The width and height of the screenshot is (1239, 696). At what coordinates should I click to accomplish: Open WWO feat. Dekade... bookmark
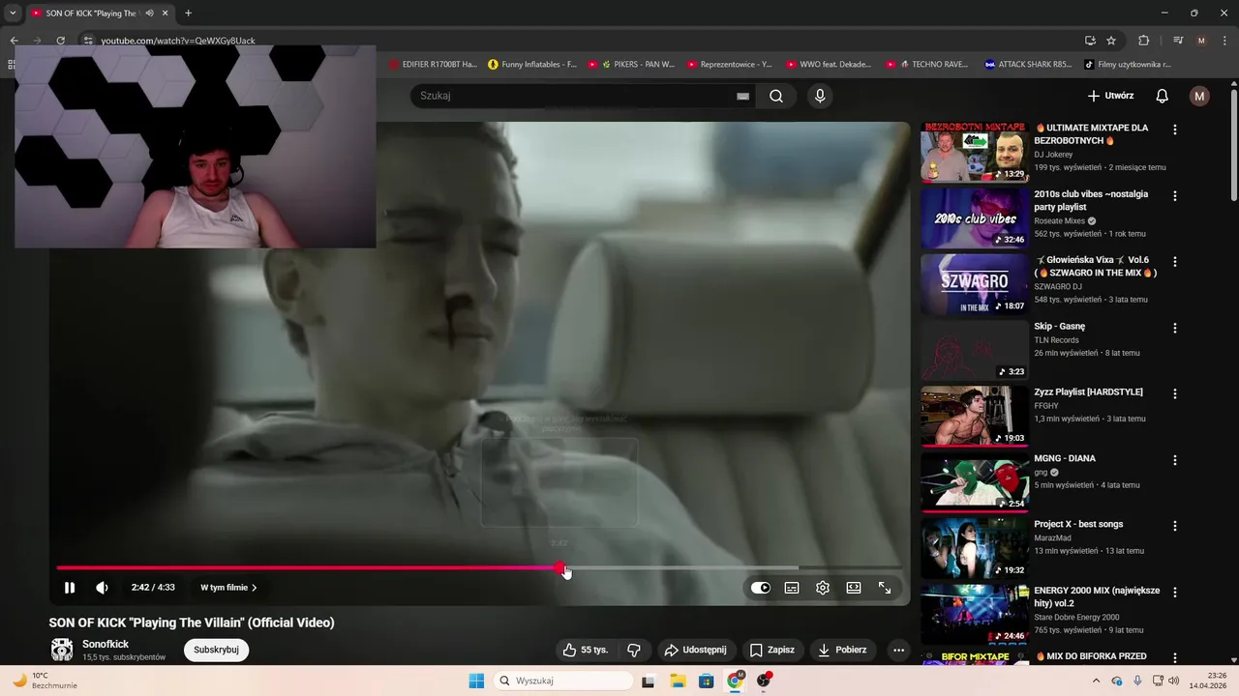pos(829,65)
